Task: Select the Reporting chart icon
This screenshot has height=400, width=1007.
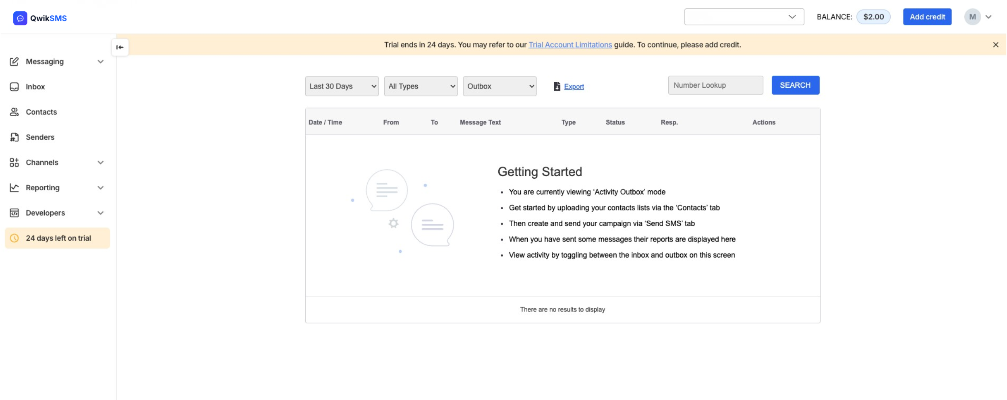Action: pos(15,188)
